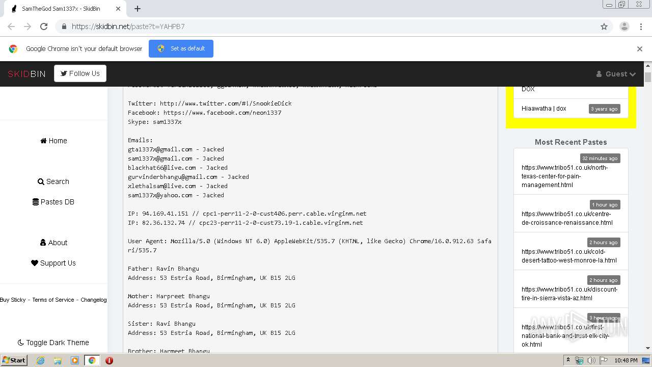Open Search from the sidebar

click(53, 181)
